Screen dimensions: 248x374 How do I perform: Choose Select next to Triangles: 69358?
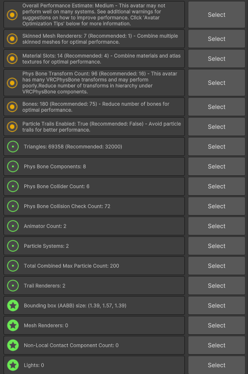point(217,147)
